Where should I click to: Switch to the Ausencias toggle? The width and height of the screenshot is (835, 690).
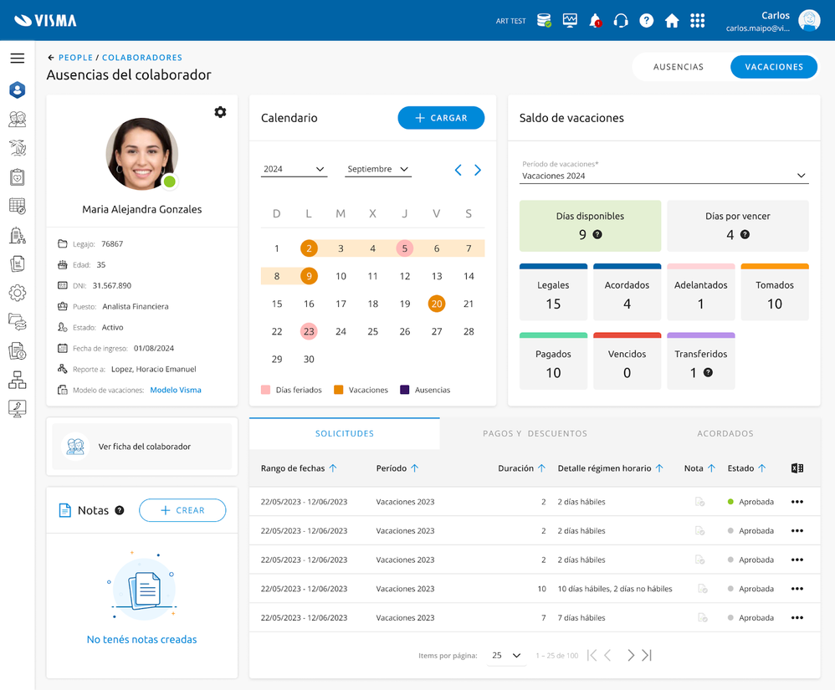(678, 67)
